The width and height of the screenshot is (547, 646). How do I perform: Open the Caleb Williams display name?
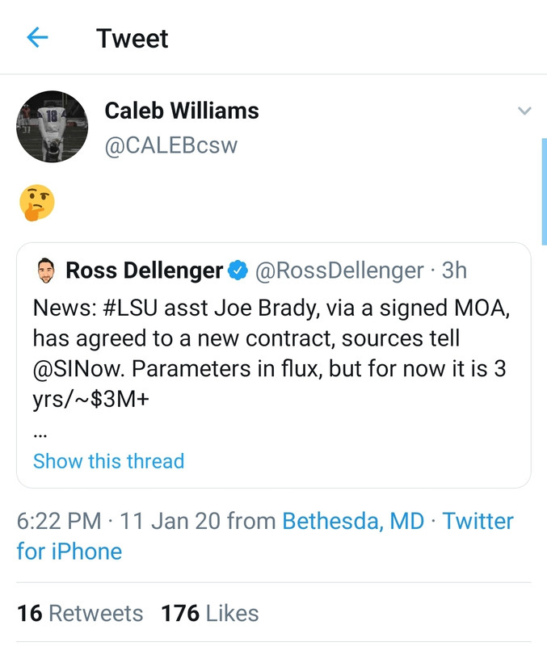coord(182,111)
